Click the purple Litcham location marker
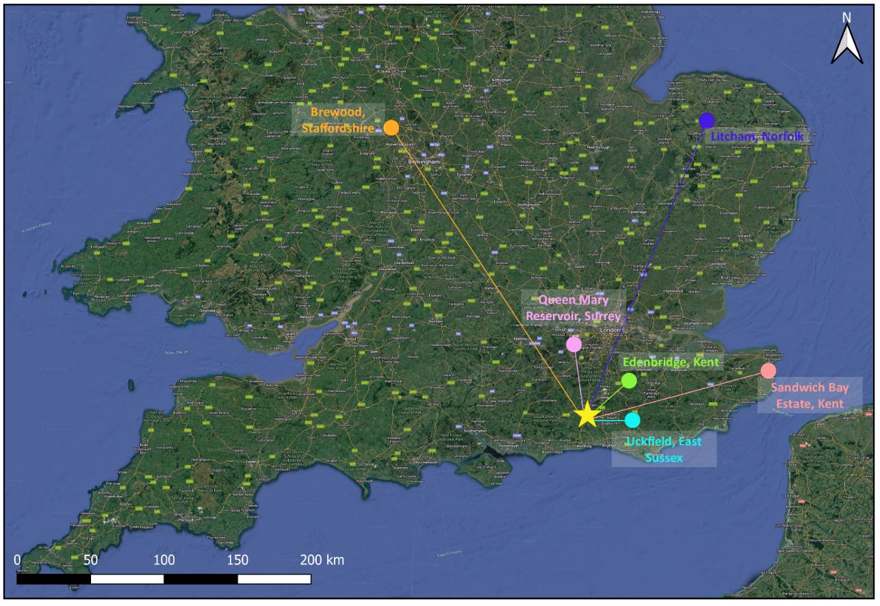The image size is (880, 606). [x=707, y=121]
